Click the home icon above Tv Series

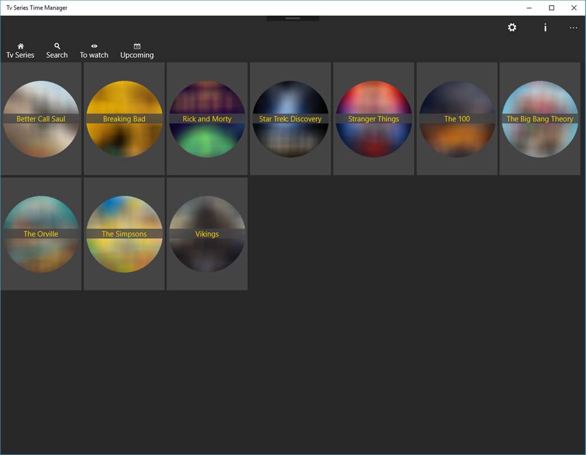(x=21, y=46)
